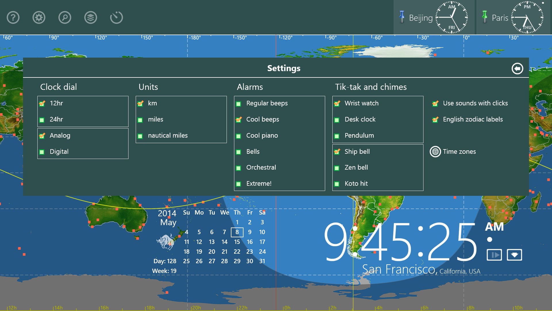Check the miles units option
This screenshot has height=311, width=552.
(x=140, y=119)
